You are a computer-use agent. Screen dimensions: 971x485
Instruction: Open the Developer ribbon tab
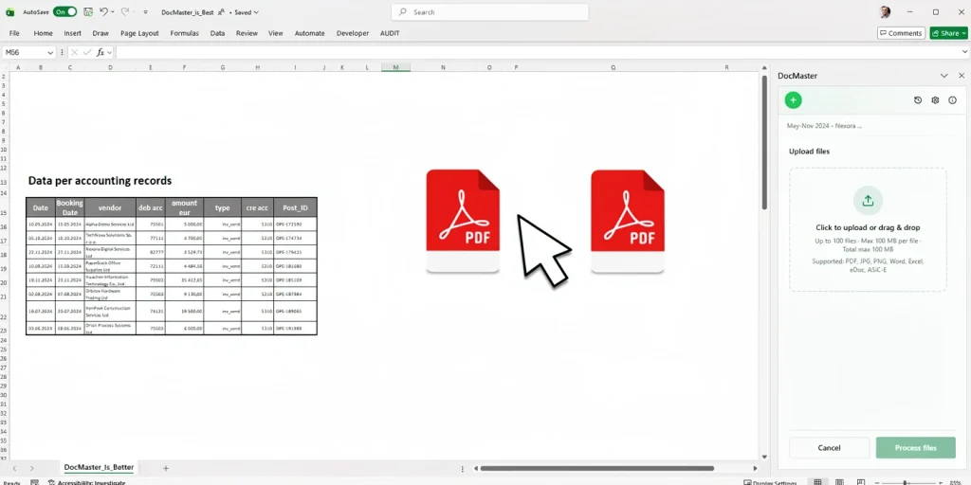click(353, 33)
